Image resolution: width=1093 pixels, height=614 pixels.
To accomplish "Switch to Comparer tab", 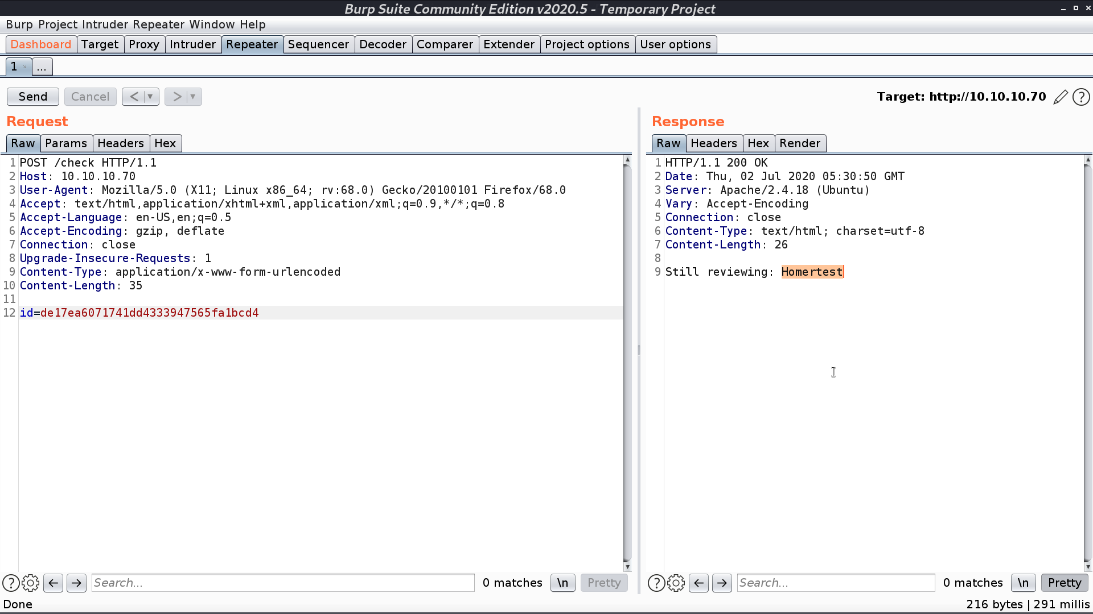I will click(x=445, y=44).
